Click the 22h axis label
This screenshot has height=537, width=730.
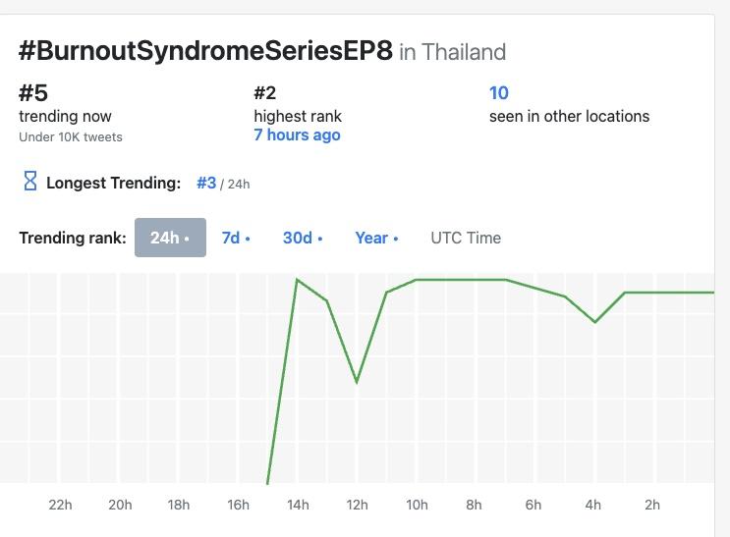point(60,505)
